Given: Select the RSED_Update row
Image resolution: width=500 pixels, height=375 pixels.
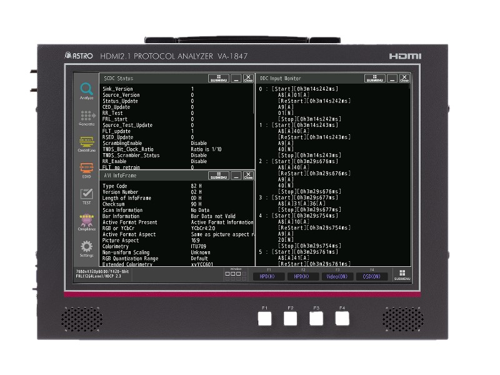Looking at the screenshot, I should [x=177, y=137].
